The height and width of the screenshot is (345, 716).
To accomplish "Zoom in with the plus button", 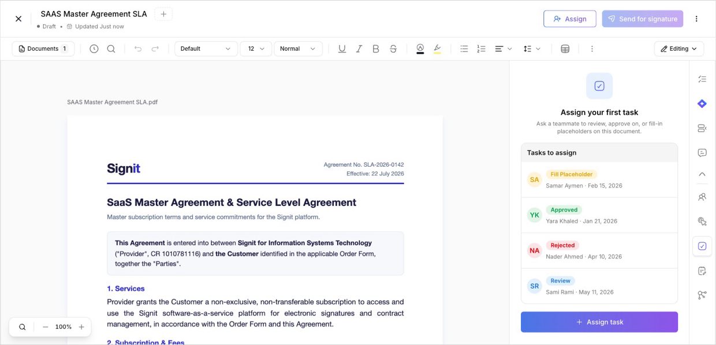I will (x=81, y=327).
